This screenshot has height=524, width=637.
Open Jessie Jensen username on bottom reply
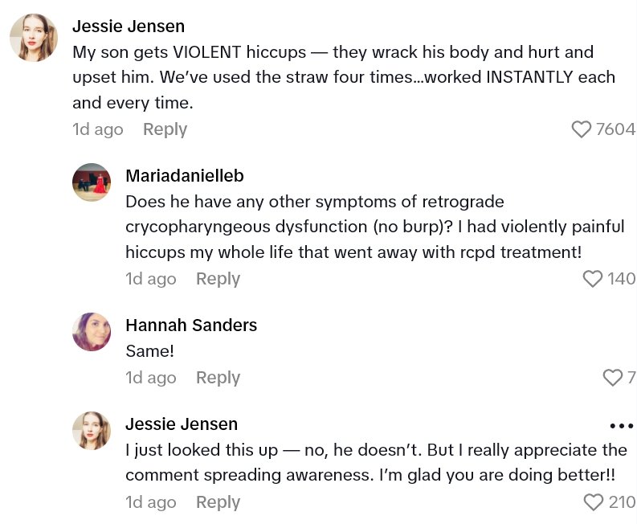182,424
